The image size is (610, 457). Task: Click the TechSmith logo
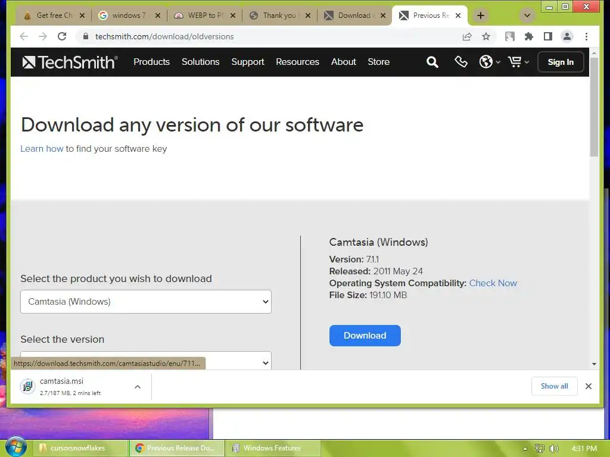(x=70, y=62)
